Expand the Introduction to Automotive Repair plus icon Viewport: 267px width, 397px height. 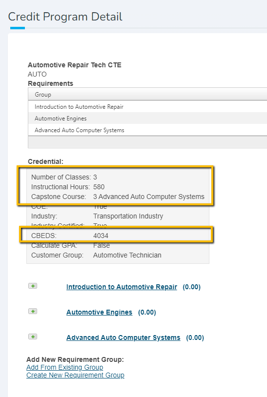click(x=33, y=286)
